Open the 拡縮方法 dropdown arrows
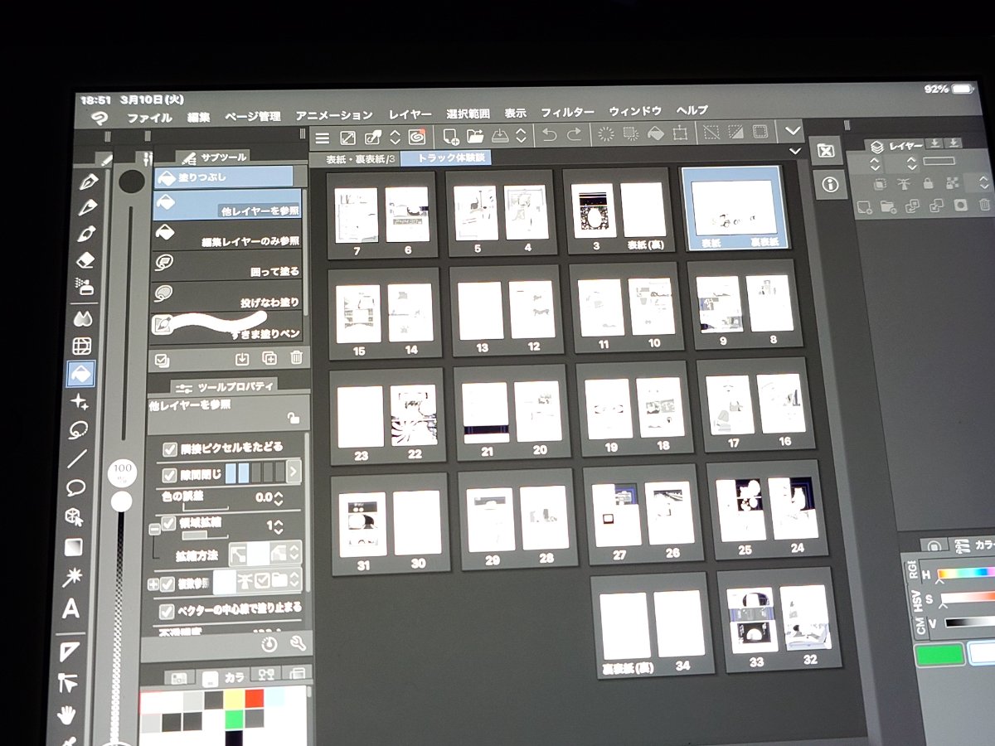The height and width of the screenshot is (746, 995). click(294, 553)
